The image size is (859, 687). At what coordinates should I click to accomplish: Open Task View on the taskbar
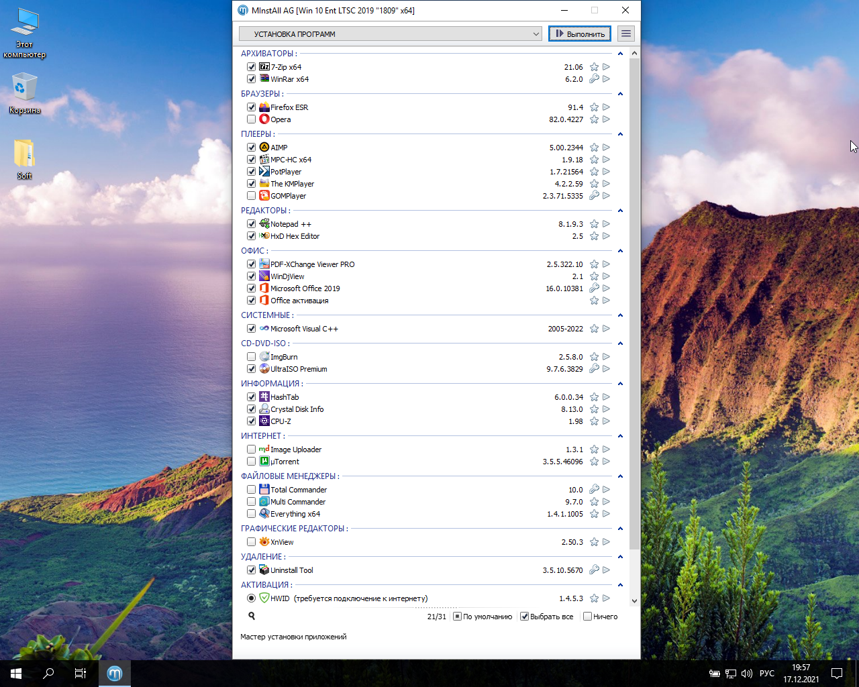point(81,673)
